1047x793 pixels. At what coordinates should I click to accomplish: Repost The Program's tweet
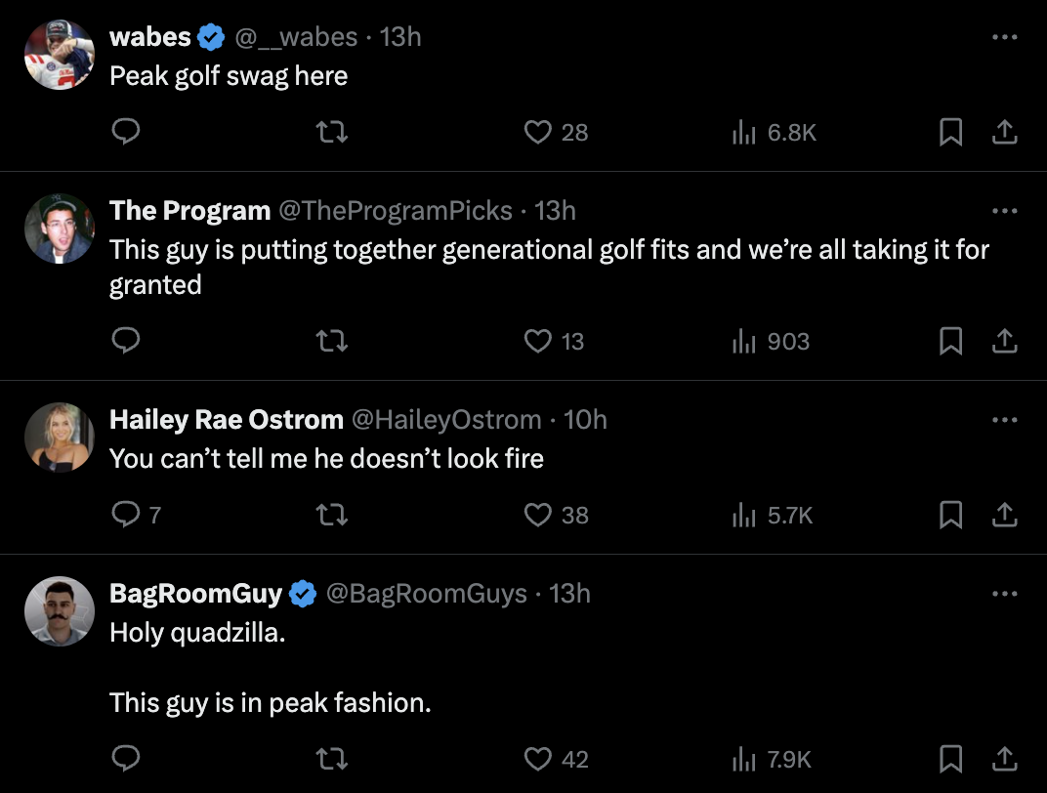[332, 341]
